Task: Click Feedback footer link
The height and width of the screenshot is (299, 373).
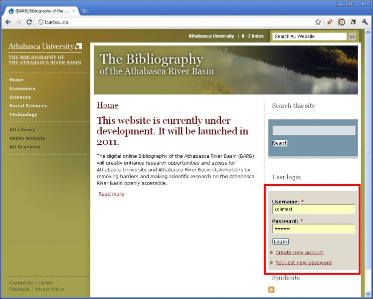Action: (19, 289)
